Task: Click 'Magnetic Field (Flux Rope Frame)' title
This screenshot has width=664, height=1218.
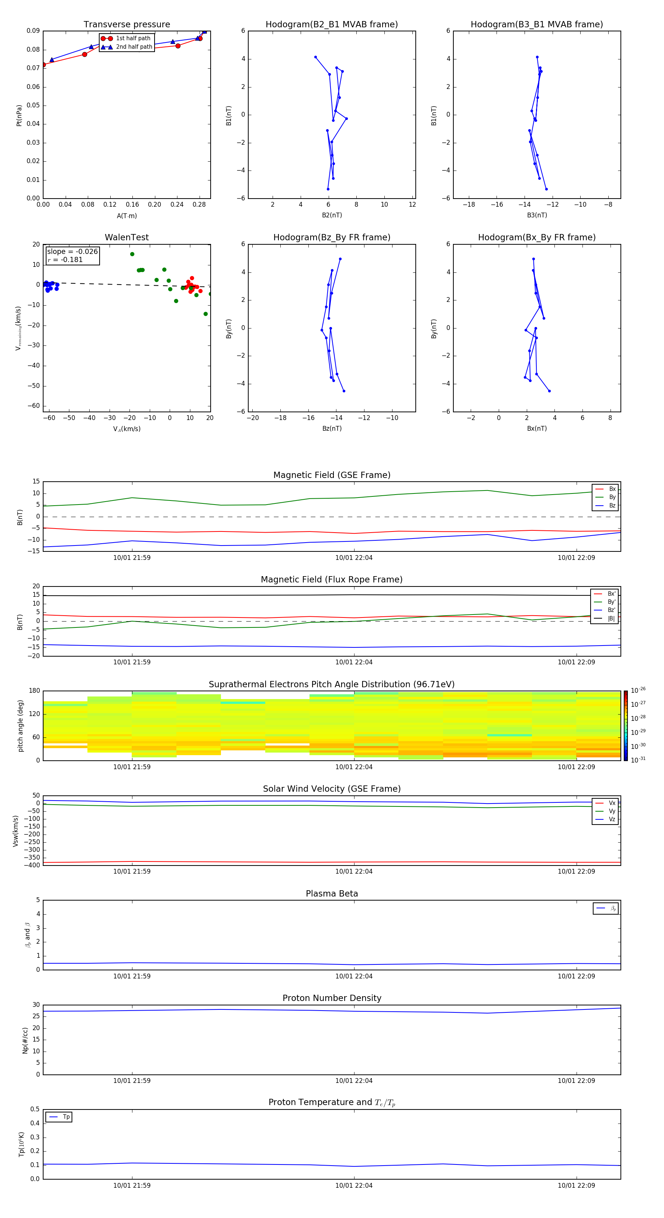Action: [332, 580]
